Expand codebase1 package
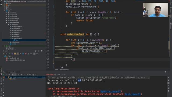The image size is (172, 97). [x=7, y=13]
